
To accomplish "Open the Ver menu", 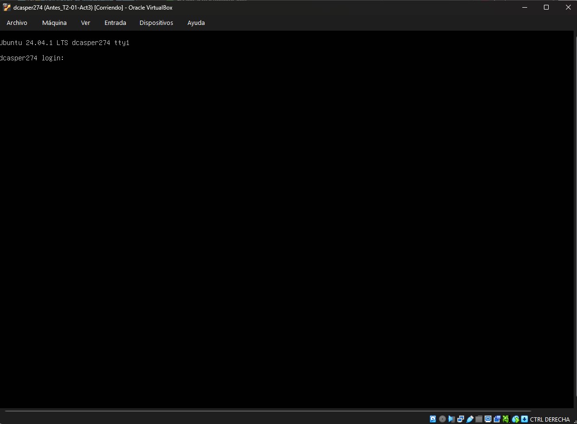I will point(85,23).
